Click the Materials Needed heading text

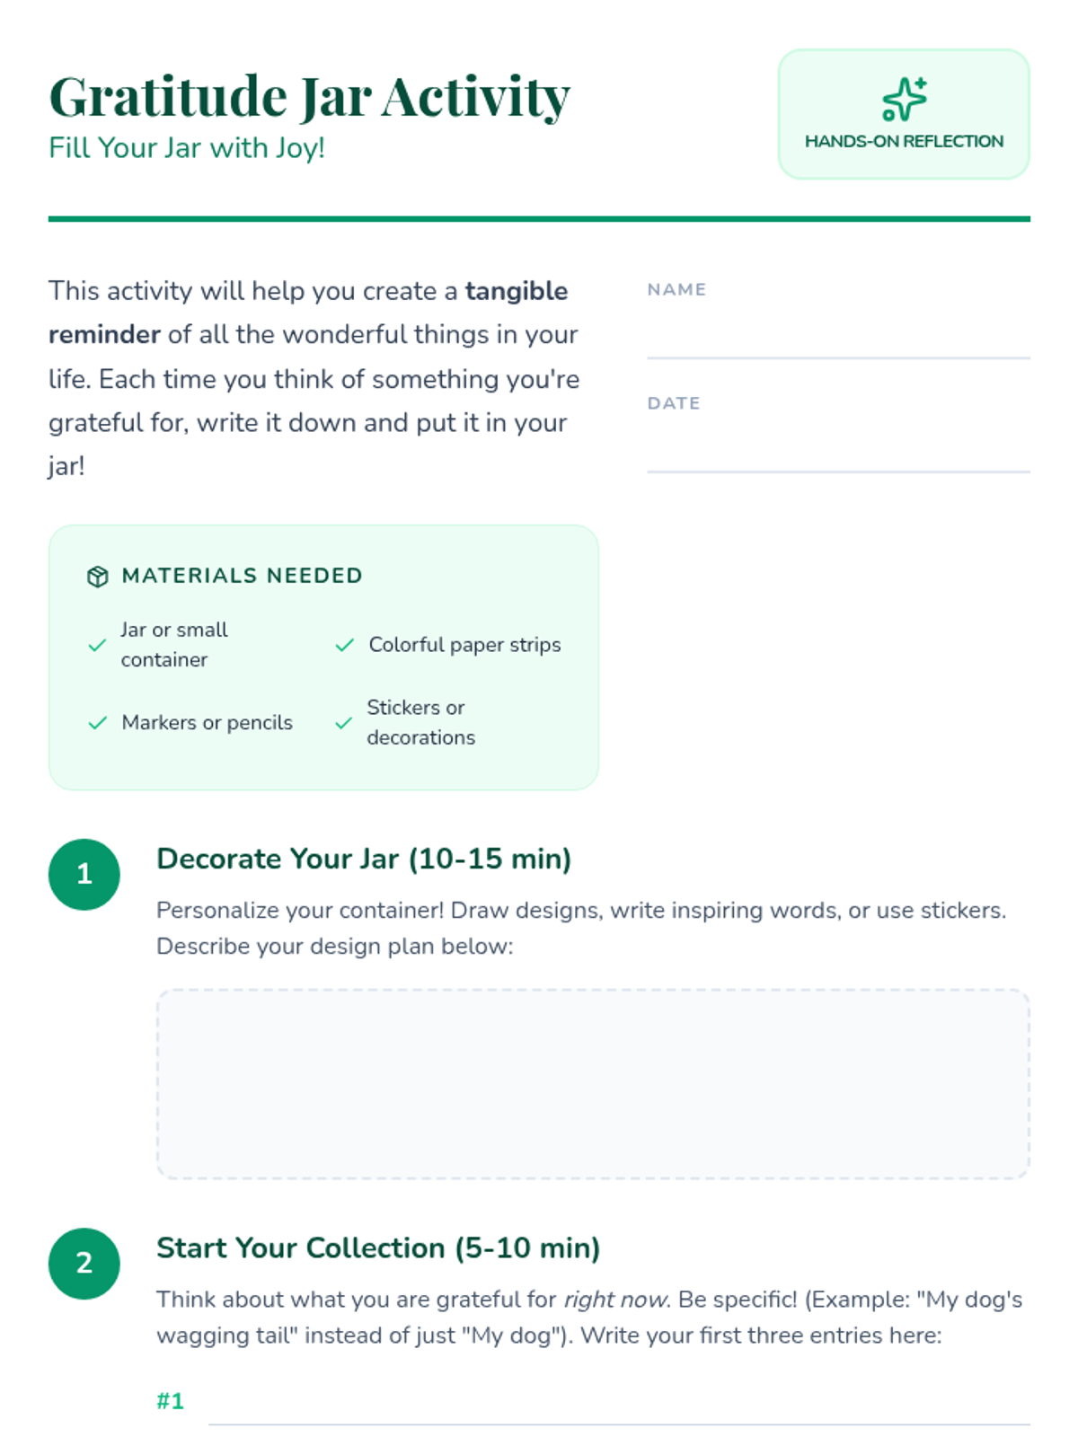[243, 576]
